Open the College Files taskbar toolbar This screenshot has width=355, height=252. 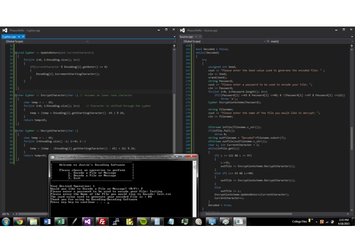click(299, 221)
